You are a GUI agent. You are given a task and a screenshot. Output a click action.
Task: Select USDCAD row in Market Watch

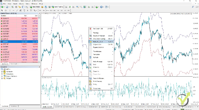click(x=19, y=29)
